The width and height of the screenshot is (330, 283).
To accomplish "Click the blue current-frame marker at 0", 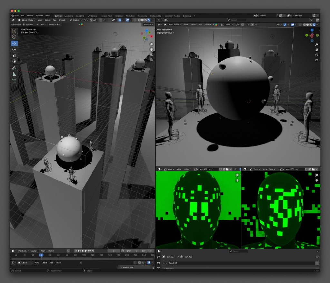I will coord(41,255).
